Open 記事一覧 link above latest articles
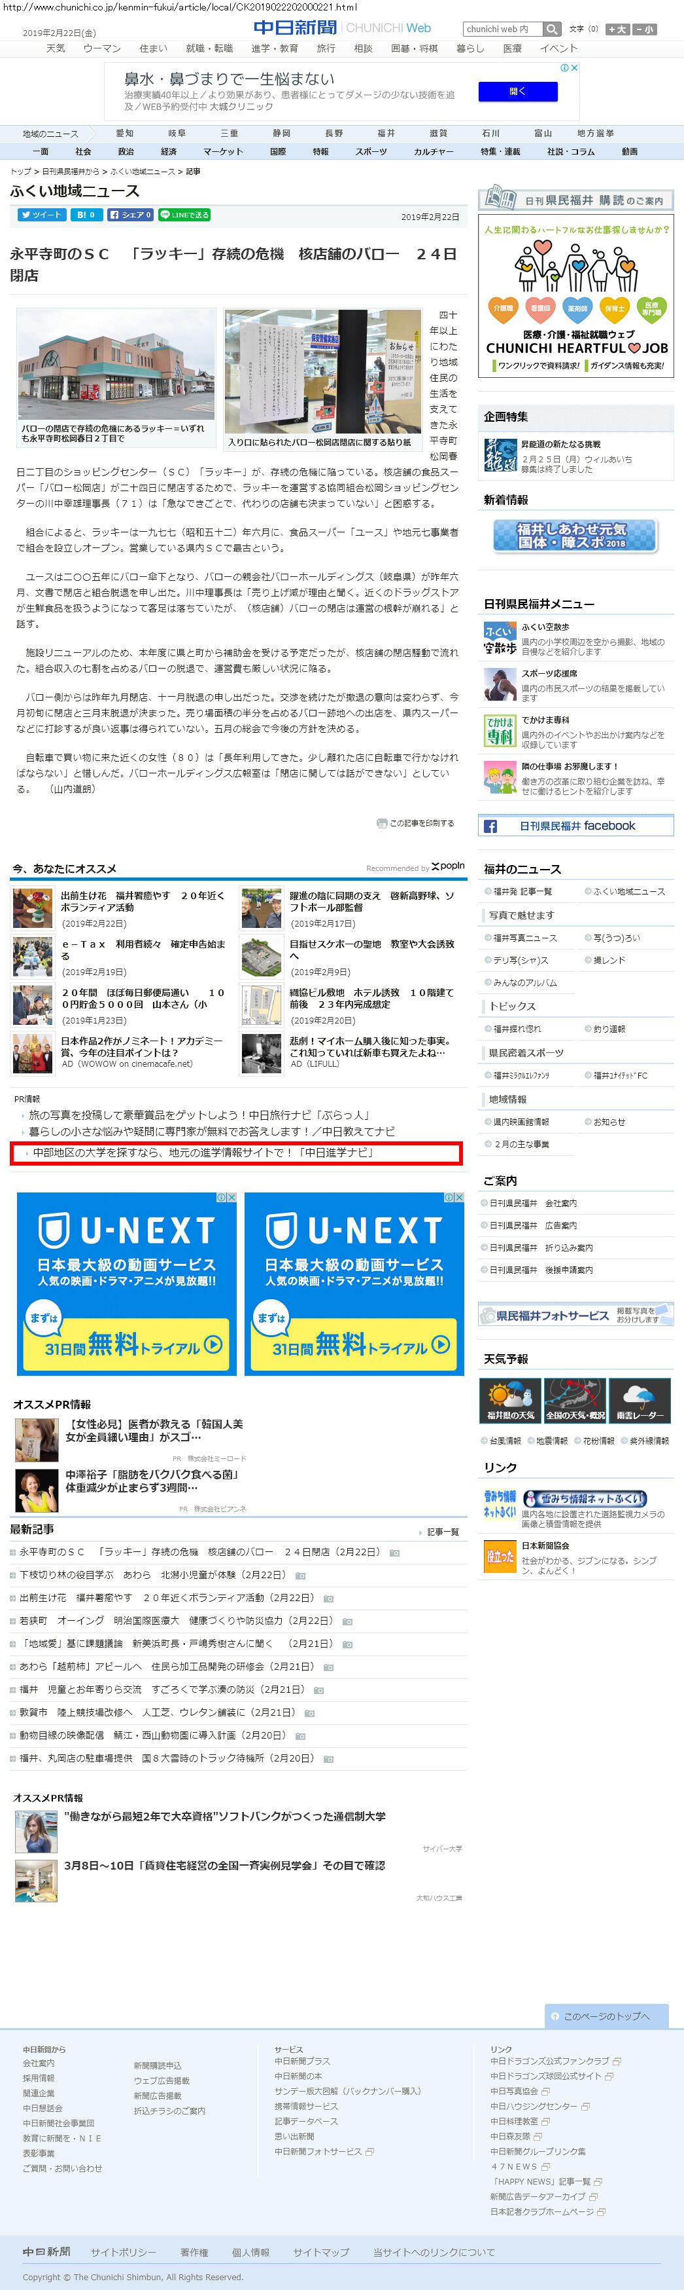Image resolution: width=684 pixels, height=2290 pixels. 442,1532
